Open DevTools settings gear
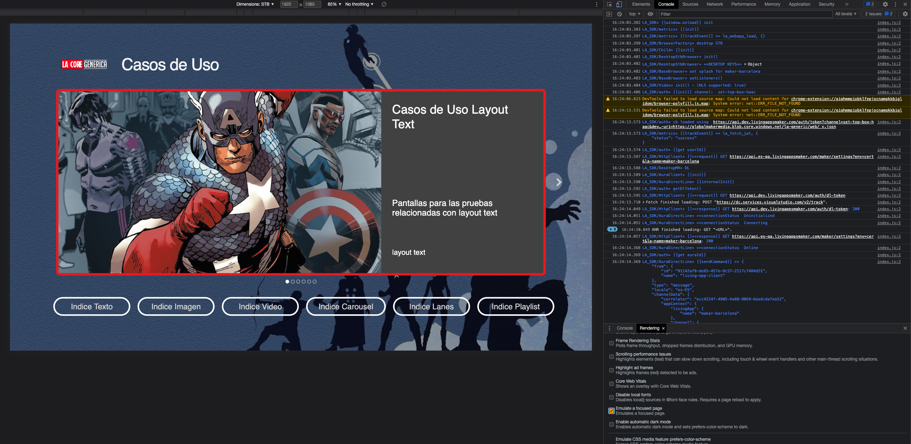The height and width of the screenshot is (444, 911). 885,4
